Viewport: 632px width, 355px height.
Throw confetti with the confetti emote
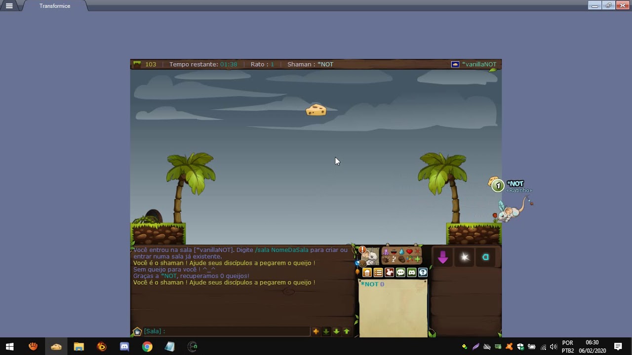(x=410, y=259)
